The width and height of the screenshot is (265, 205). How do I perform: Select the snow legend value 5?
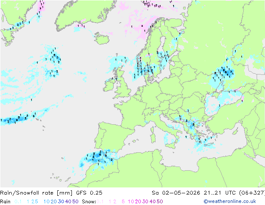point(123,202)
